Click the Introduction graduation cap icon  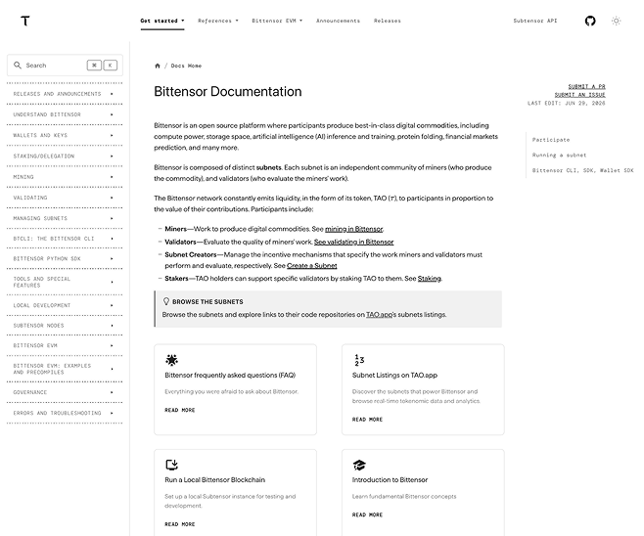tap(359, 465)
